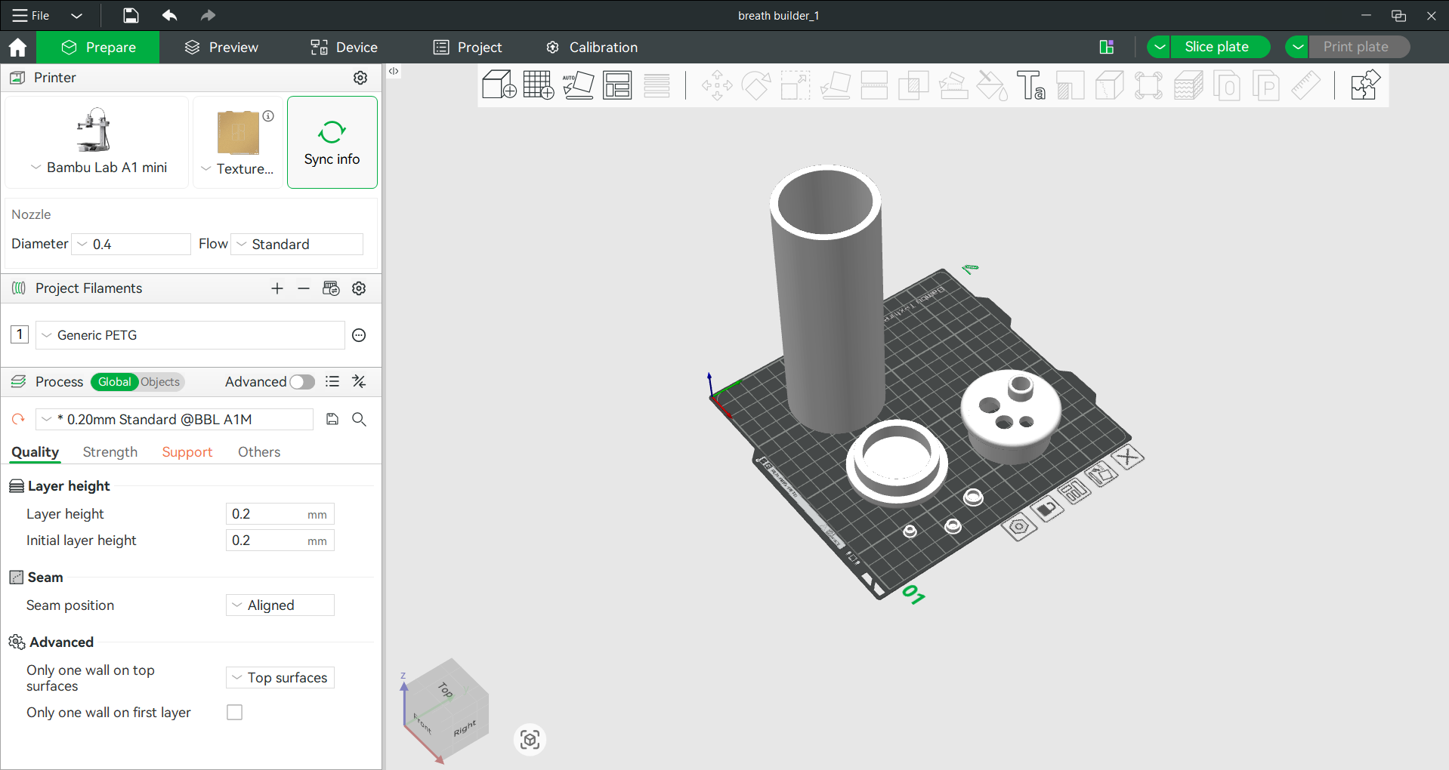This screenshot has height=770, width=1449.
Task: Open the Bambu Lab A1 mini printer selector
Action: pos(97,142)
